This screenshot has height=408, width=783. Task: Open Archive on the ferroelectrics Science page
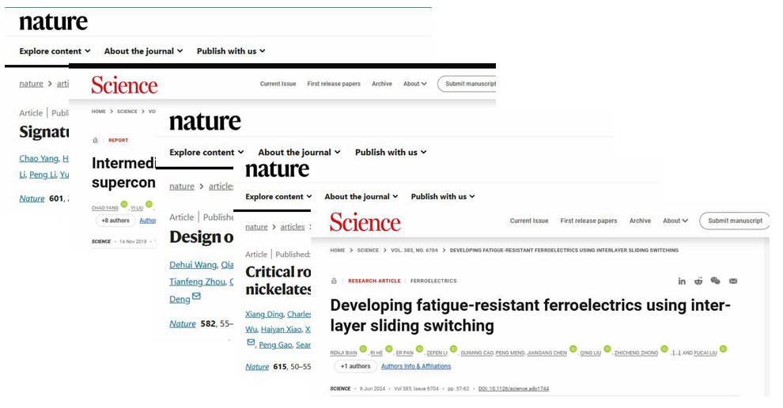[x=640, y=221]
